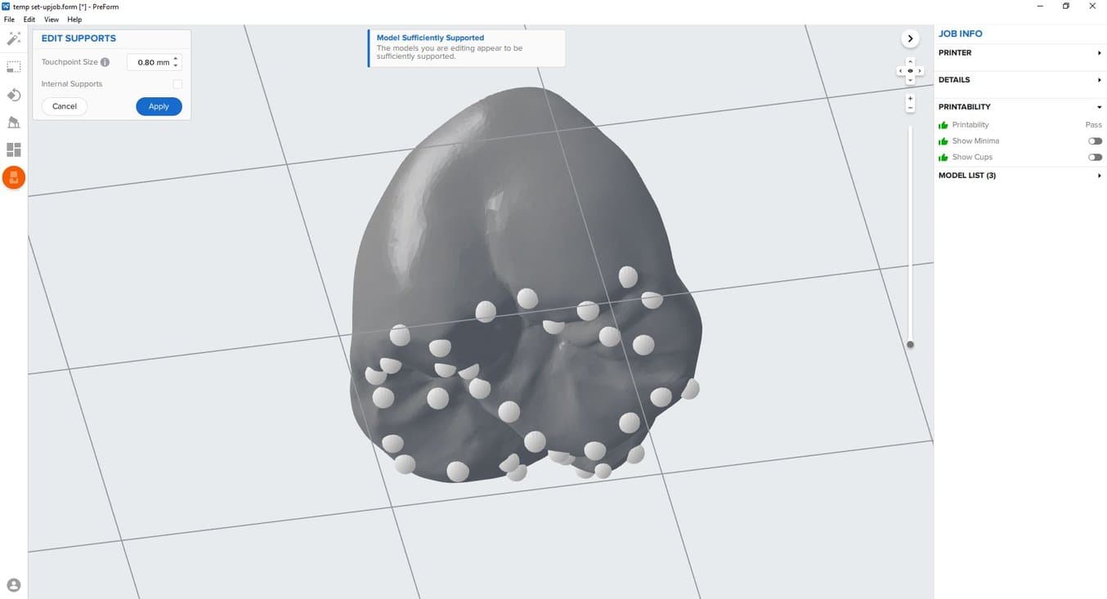Image resolution: width=1107 pixels, height=599 pixels.
Task: Toggle the Show Minima switch
Action: tap(1095, 141)
